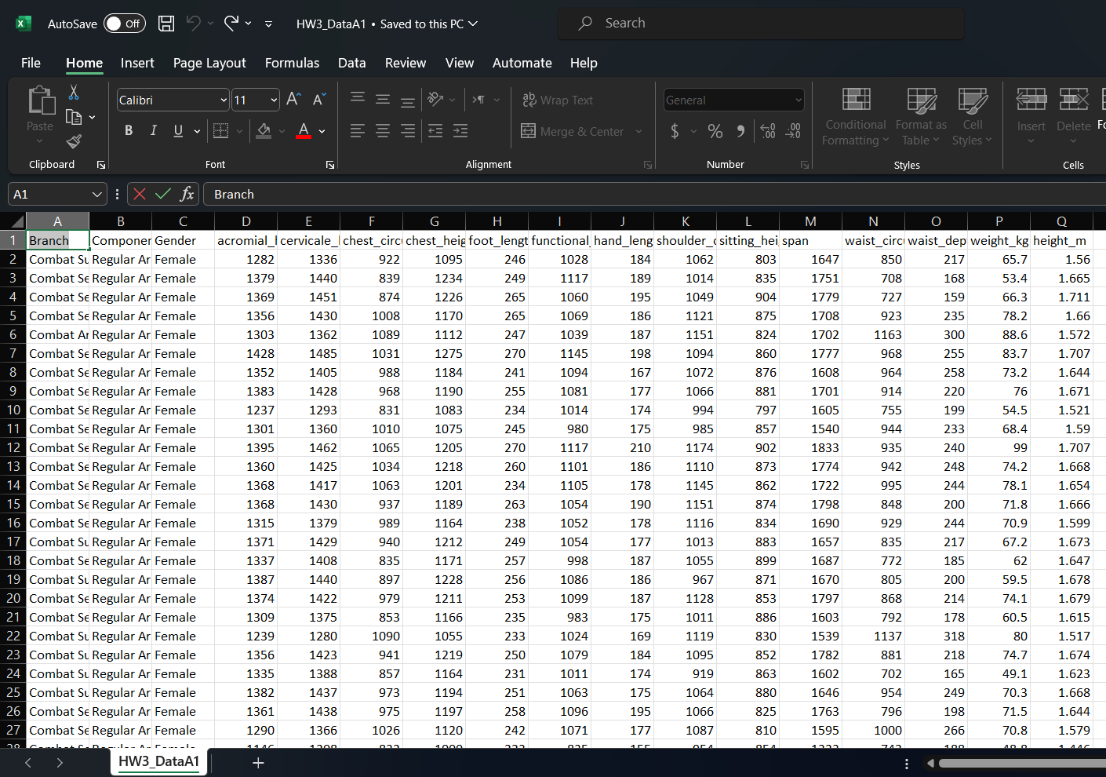Screen dimensions: 1106x777
Task: Click the Save icon
Action: coord(166,24)
